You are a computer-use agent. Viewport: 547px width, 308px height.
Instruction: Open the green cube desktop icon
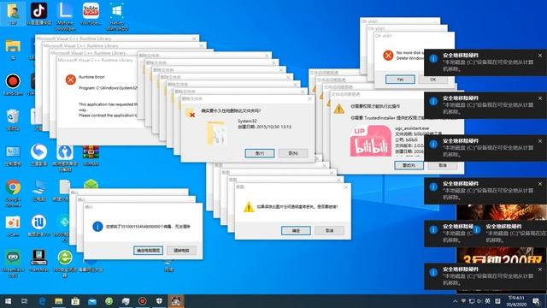pyautogui.click(x=91, y=184)
